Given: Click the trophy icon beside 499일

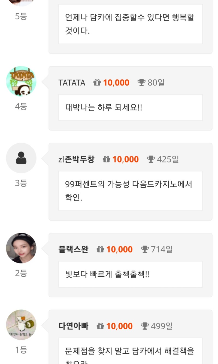Looking at the screenshot, I should pyautogui.click(x=145, y=326).
